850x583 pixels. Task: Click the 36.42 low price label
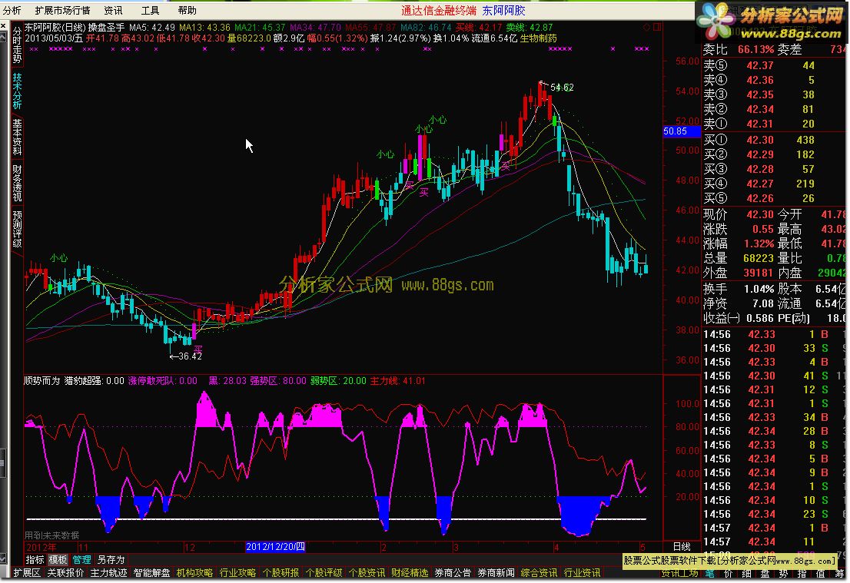[190, 356]
